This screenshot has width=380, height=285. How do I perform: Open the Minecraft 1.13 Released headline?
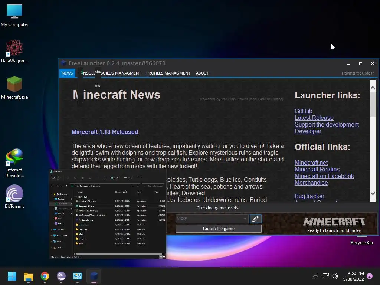coord(105,132)
